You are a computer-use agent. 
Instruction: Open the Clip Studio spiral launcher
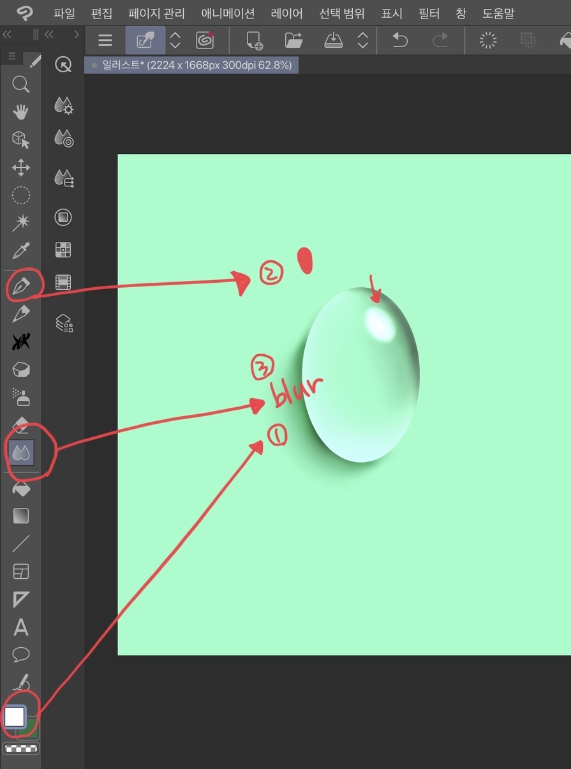click(x=205, y=41)
